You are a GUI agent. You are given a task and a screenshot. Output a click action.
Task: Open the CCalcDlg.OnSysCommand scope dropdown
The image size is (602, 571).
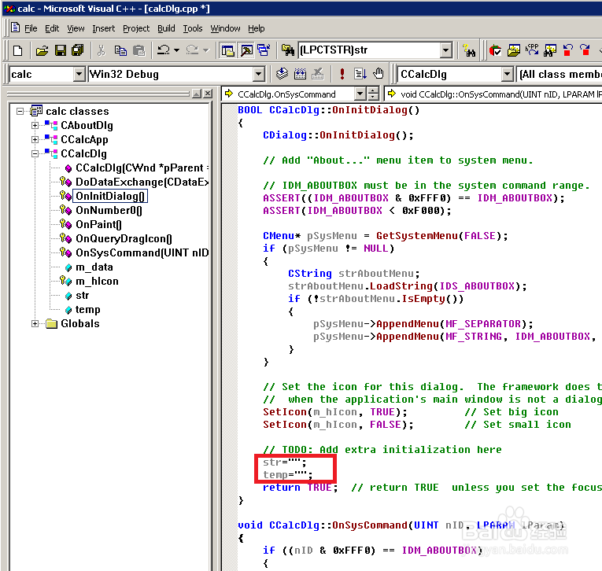pyautogui.click(x=360, y=94)
